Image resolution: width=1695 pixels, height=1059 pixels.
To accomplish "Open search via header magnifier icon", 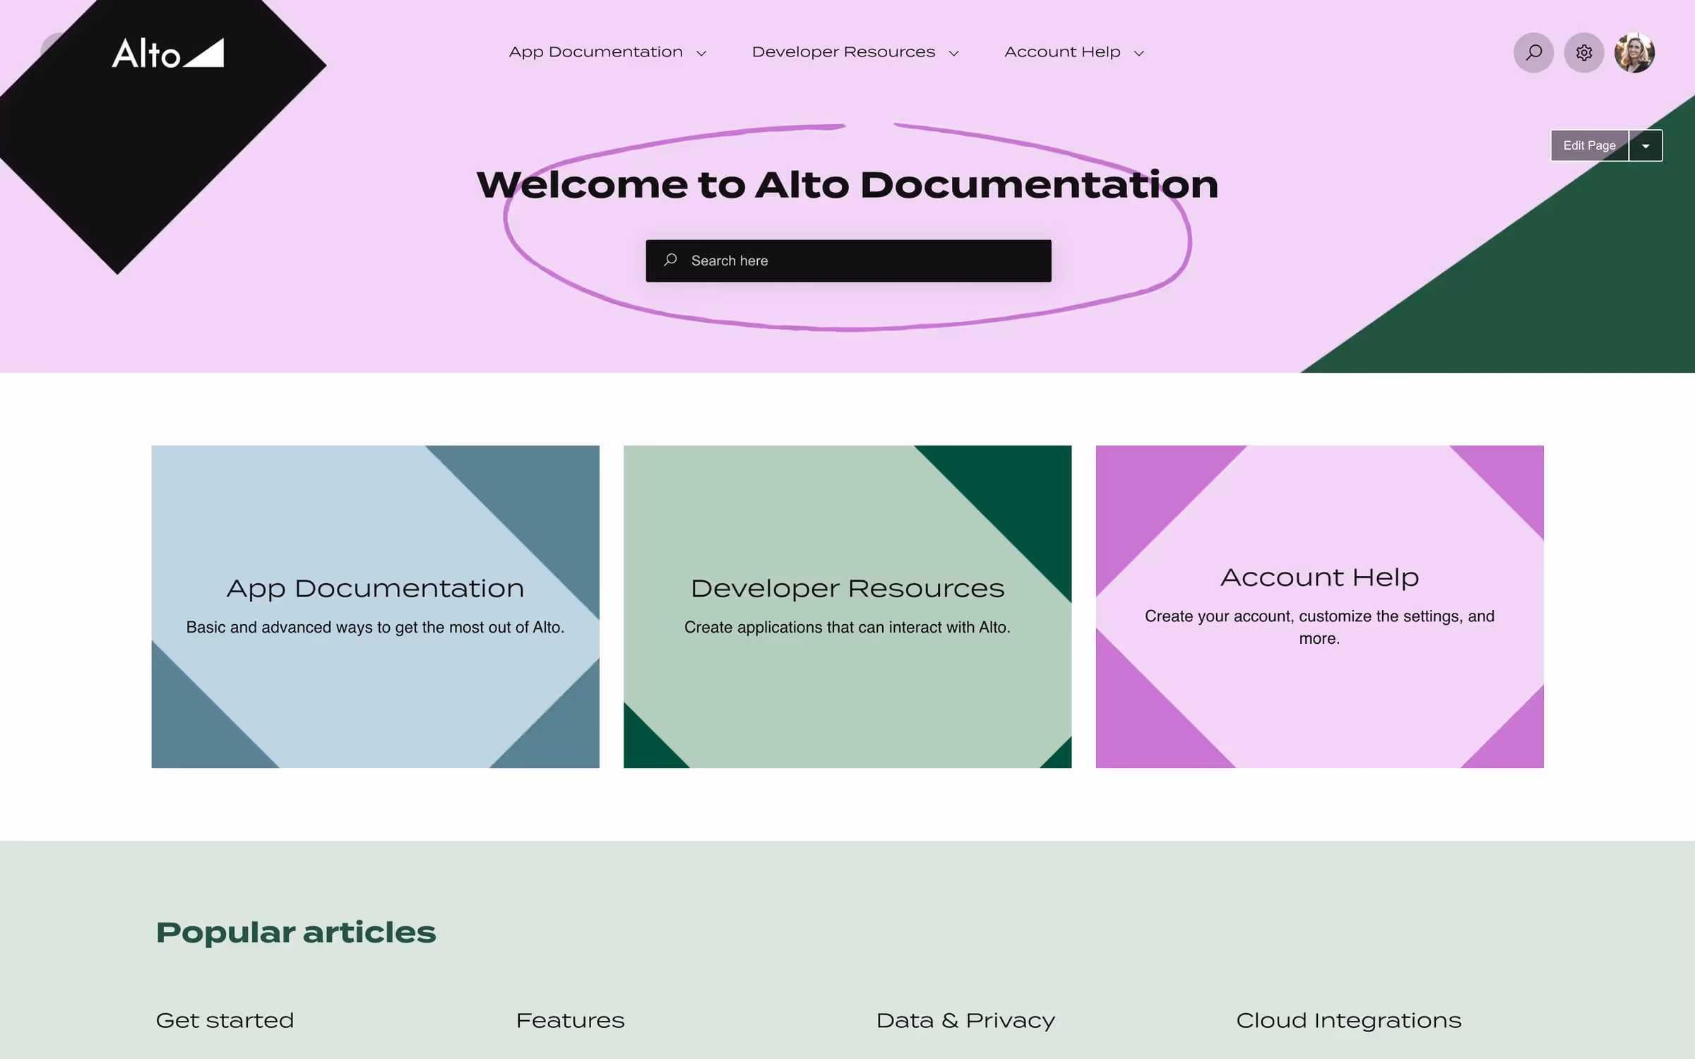I will pos(1533,53).
